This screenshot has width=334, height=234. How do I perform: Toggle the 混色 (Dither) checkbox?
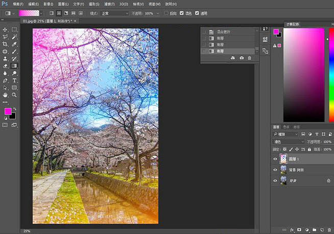tap(182, 13)
